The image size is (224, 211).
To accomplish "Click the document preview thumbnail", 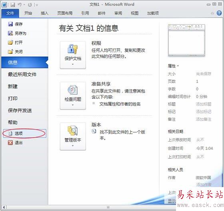I will (186, 40).
